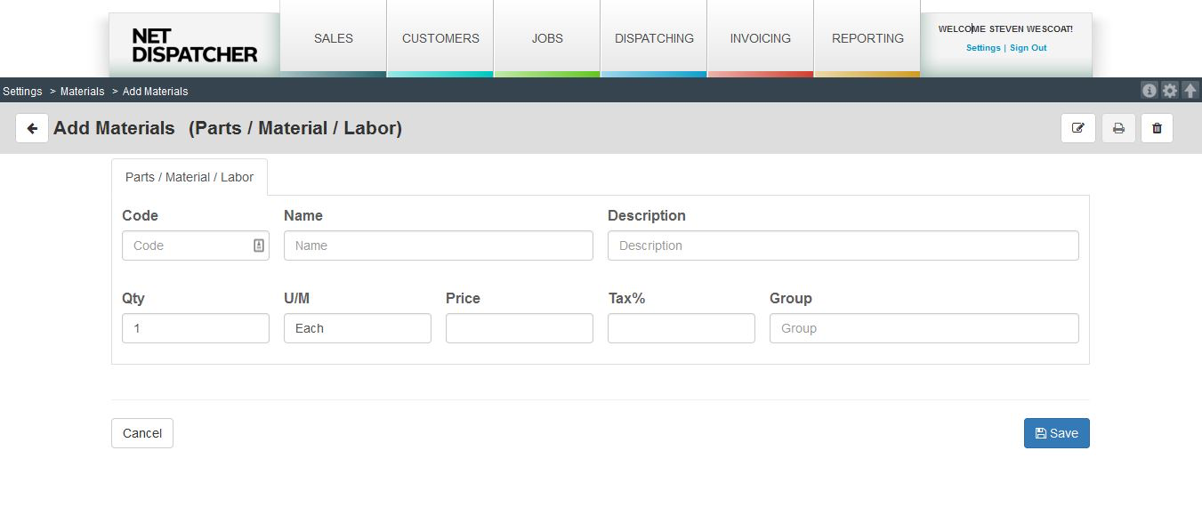
Task: Go to Materials in the breadcrumb
Action: (83, 92)
